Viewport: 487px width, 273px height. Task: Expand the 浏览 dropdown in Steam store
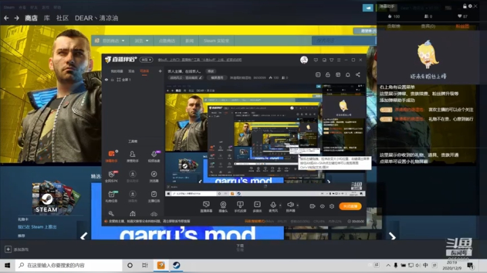tap(141, 41)
